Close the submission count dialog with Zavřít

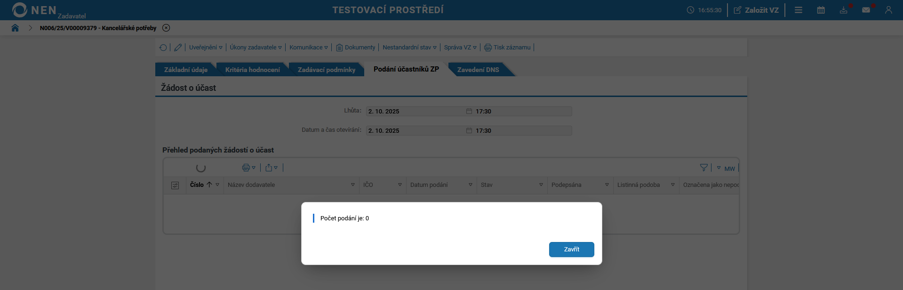571,250
